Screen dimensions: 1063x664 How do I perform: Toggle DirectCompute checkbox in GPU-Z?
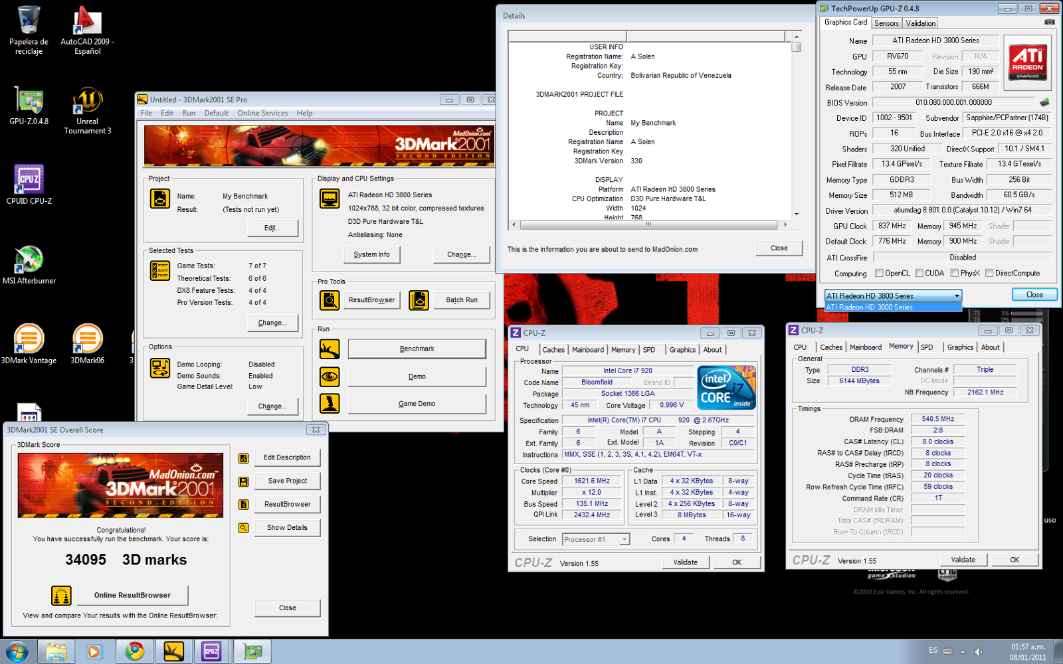point(989,273)
